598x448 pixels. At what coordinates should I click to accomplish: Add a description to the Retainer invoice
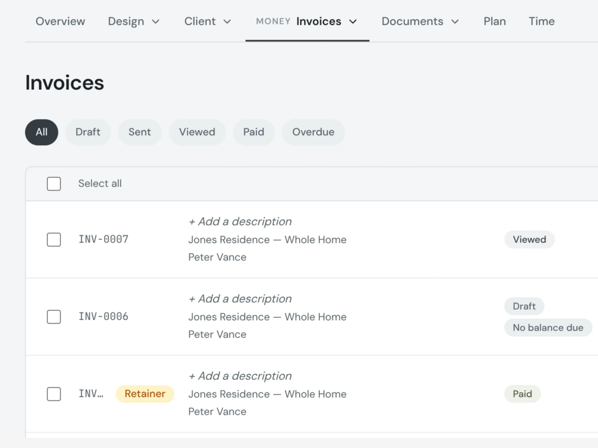coord(240,376)
